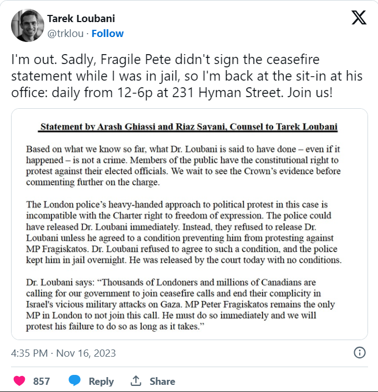Like the tweet with the heart icon
Image resolution: width=378 pixels, height=392 pixels.
pos(19,381)
